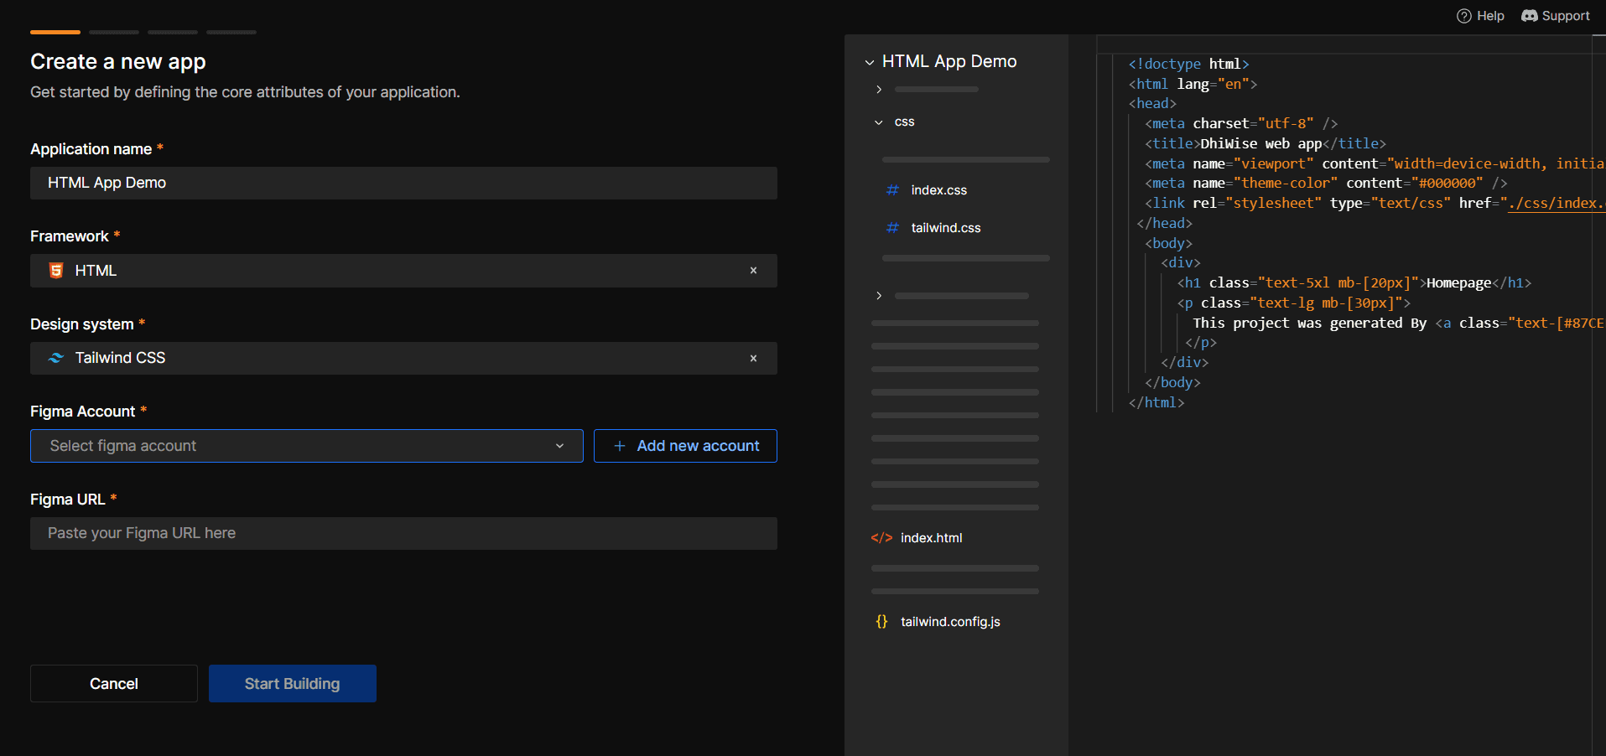Click the tailwind.css hash icon
This screenshot has width=1606, height=756.
coord(892,228)
